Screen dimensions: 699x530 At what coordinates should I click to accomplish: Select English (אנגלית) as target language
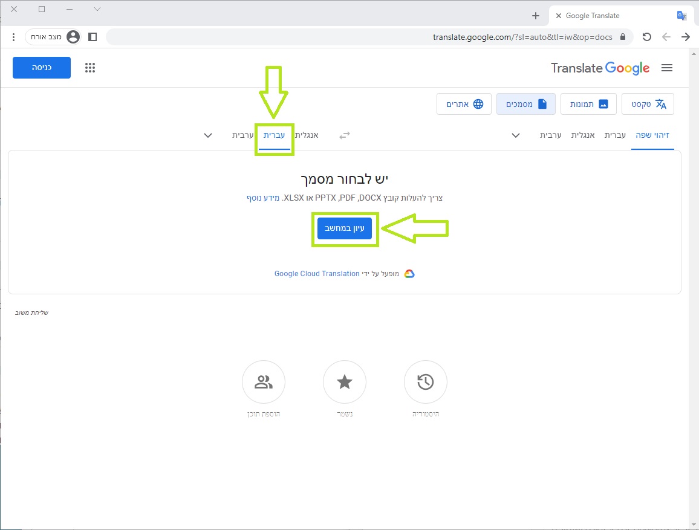[307, 135]
